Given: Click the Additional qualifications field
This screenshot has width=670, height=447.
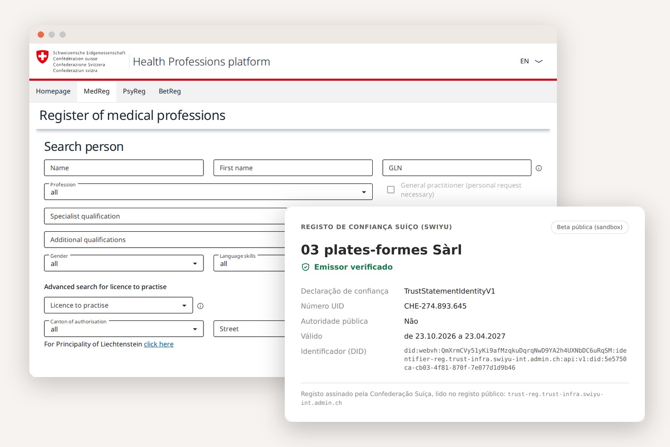Looking at the screenshot, I should pos(165,240).
